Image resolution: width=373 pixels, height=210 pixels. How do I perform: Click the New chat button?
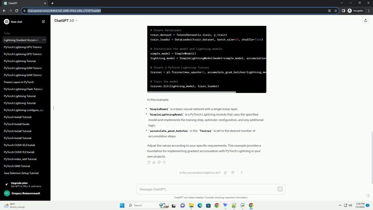[x=24, y=22]
